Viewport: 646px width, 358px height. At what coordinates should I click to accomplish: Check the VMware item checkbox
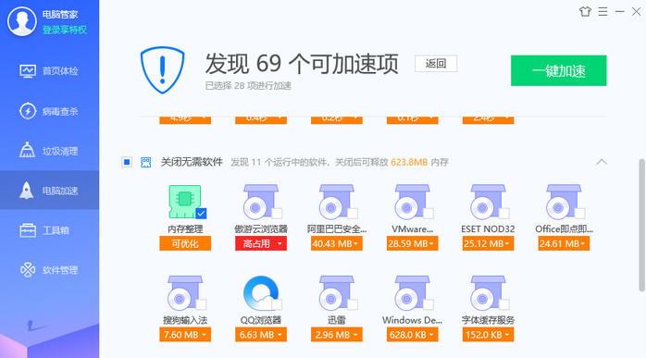(x=429, y=214)
